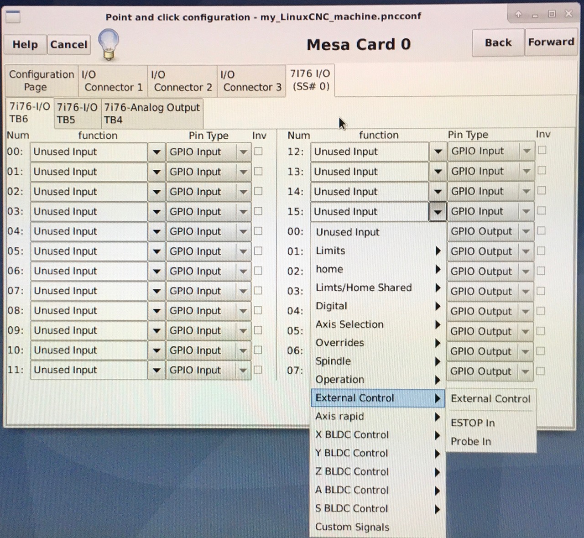Choose Custom Signals menu entry
The width and height of the screenshot is (584, 538).
[377, 527]
